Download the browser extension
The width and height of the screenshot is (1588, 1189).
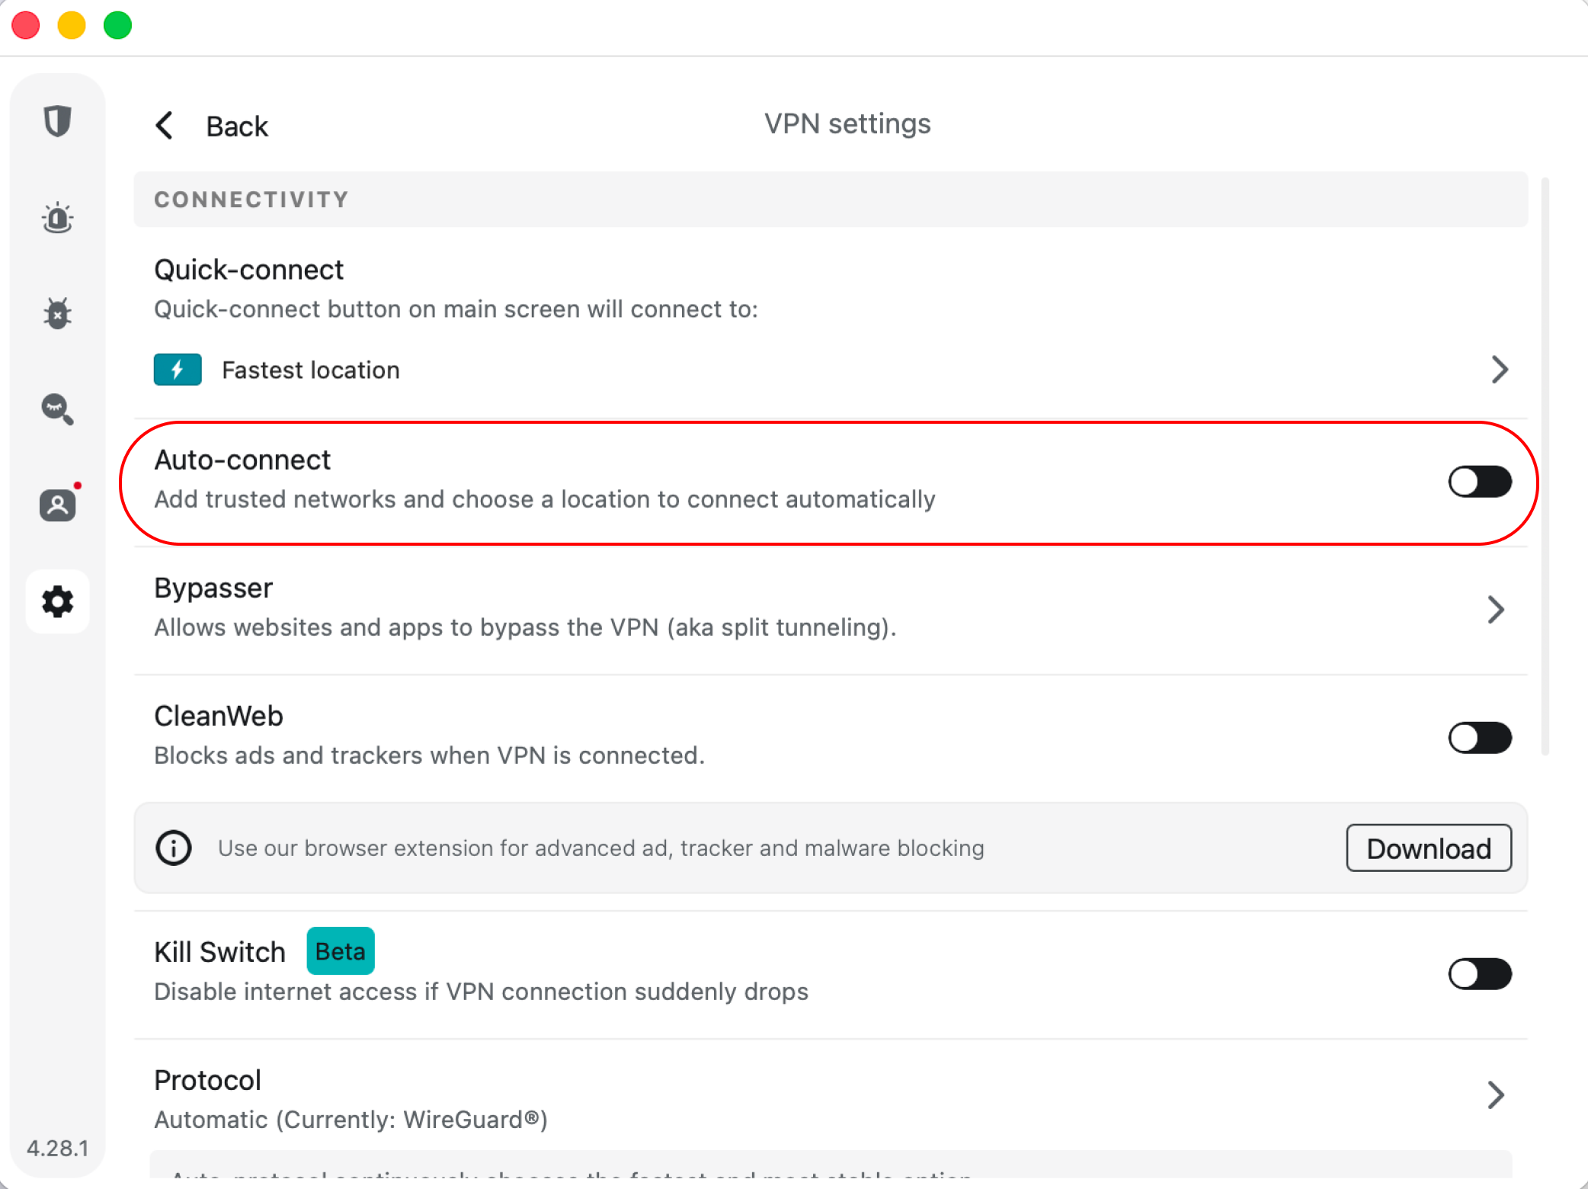point(1429,848)
